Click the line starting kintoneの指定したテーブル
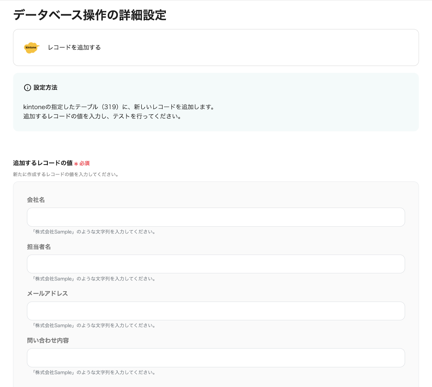Viewport: 432px width, 387px height. pyautogui.click(x=119, y=107)
